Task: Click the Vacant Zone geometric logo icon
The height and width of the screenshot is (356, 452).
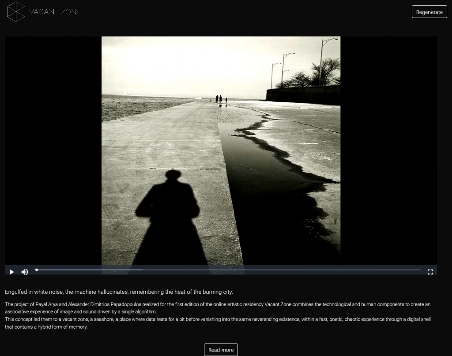Action: (16, 11)
